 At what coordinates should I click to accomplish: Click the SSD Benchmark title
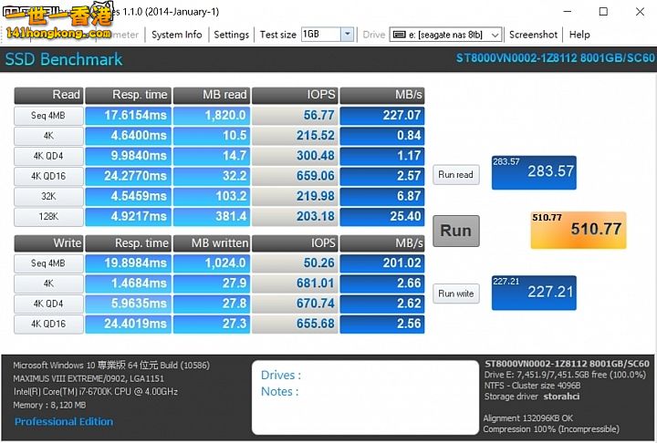(x=64, y=59)
